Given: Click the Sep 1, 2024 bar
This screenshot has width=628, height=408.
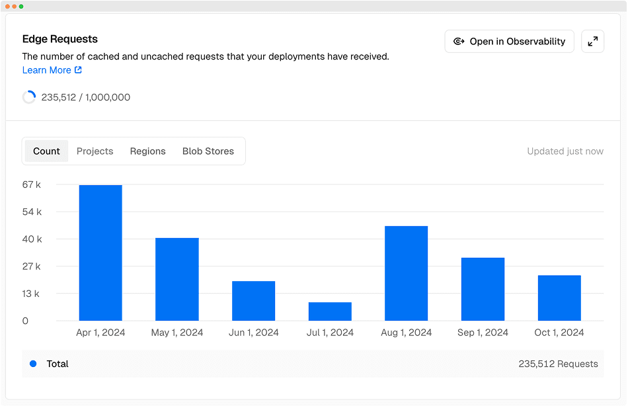Looking at the screenshot, I should click(483, 289).
